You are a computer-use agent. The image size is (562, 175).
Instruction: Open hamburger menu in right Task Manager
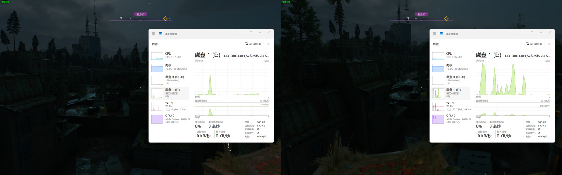coord(434,34)
